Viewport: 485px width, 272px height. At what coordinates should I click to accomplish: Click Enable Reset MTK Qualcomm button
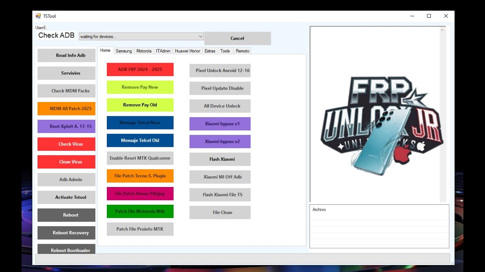tap(140, 158)
